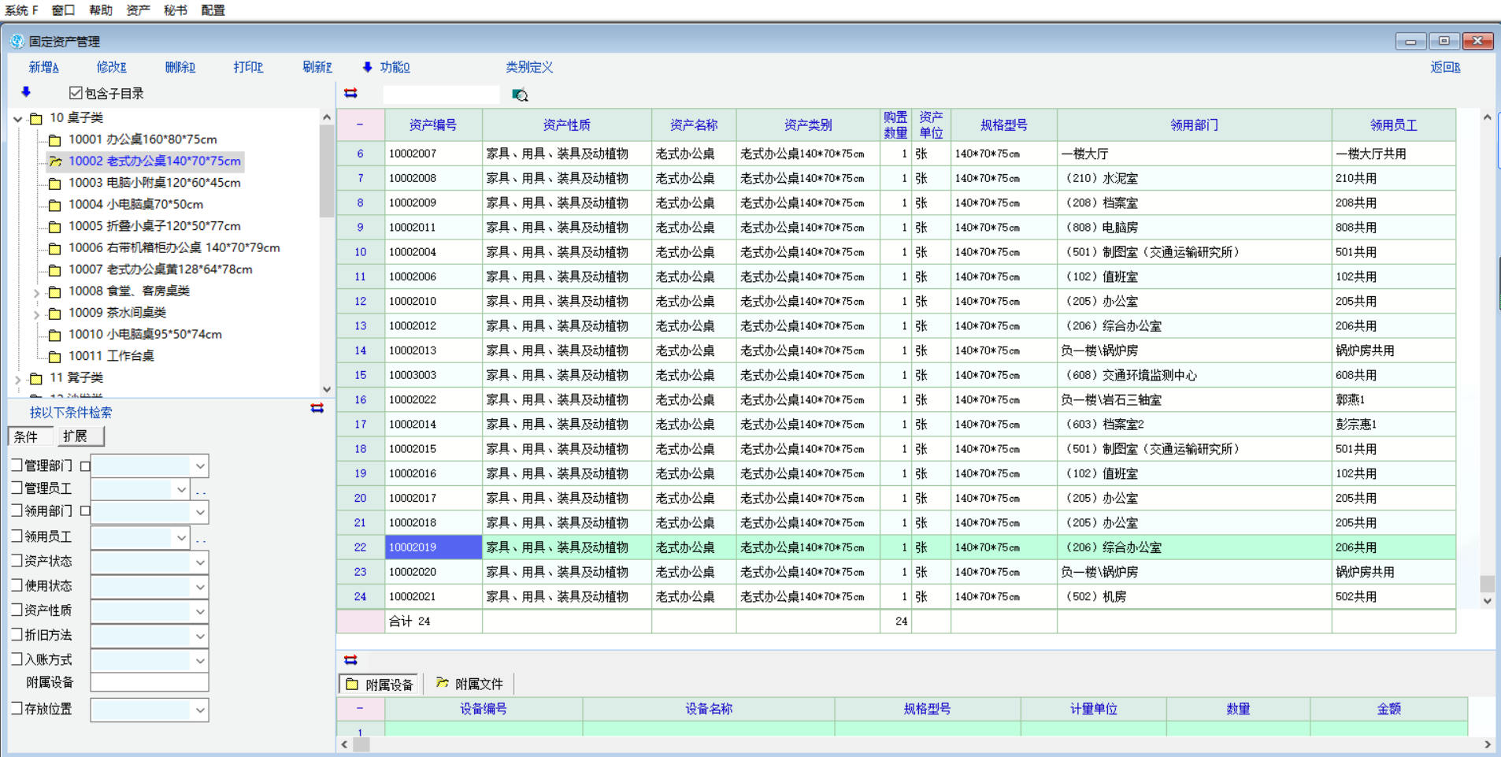Click the 附属设备 filter input field
The height and width of the screenshot is (757, 1501).
(150, 682)
